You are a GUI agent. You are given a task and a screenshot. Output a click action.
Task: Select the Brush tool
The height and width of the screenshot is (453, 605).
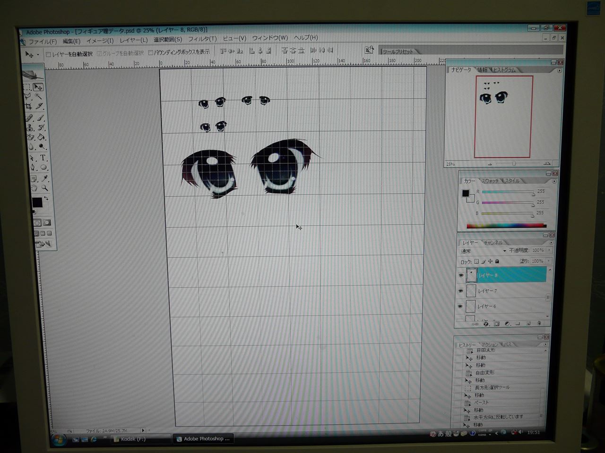tap(41, 118)
